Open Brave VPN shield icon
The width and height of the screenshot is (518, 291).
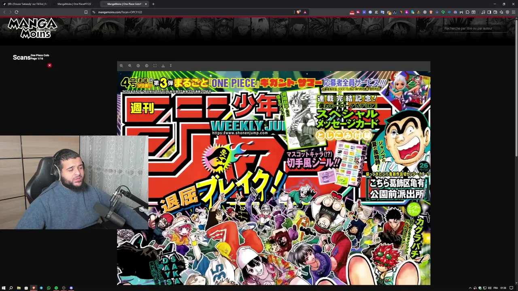[x=507, y=12]
